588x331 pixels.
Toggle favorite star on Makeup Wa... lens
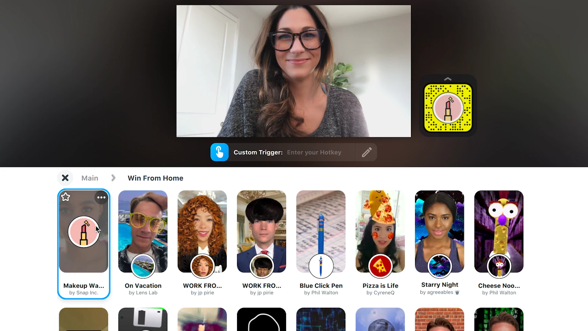click(x=66, y=197)
